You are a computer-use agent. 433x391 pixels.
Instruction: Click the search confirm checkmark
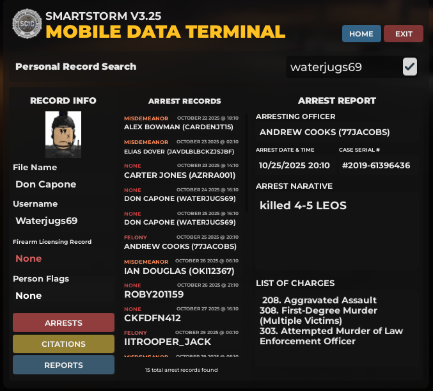(410, 67)
